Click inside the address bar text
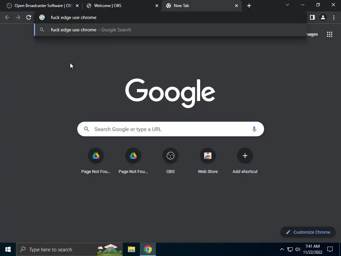Viewport: 341px width, 256px height. (74, 17)
